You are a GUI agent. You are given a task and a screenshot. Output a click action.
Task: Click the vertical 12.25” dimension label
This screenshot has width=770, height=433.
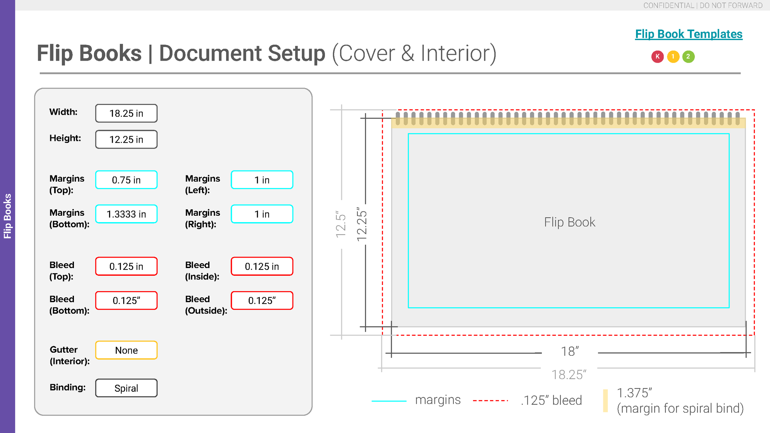[362, 224]
